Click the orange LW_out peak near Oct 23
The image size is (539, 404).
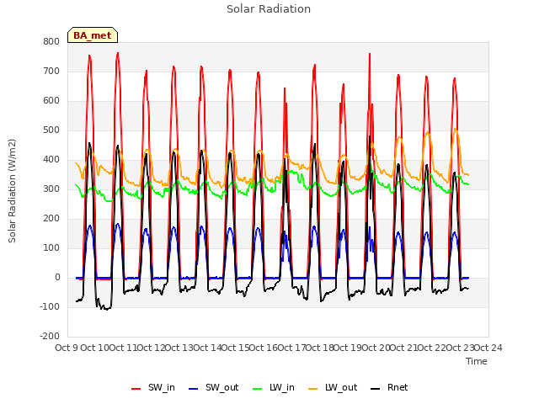tap(455, 130)
